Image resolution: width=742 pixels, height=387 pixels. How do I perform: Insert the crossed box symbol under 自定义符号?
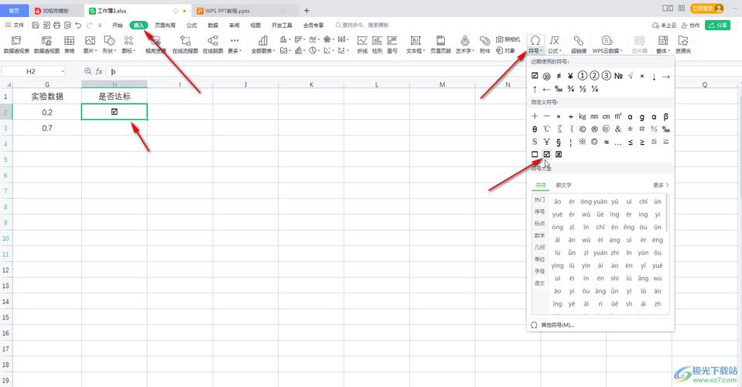(559, 154)
